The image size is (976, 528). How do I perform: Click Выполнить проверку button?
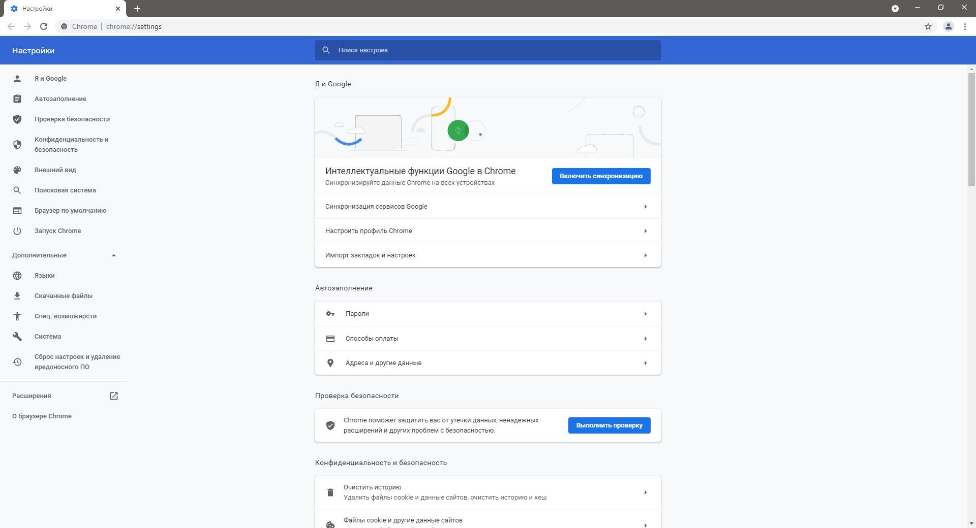[609, 425]
